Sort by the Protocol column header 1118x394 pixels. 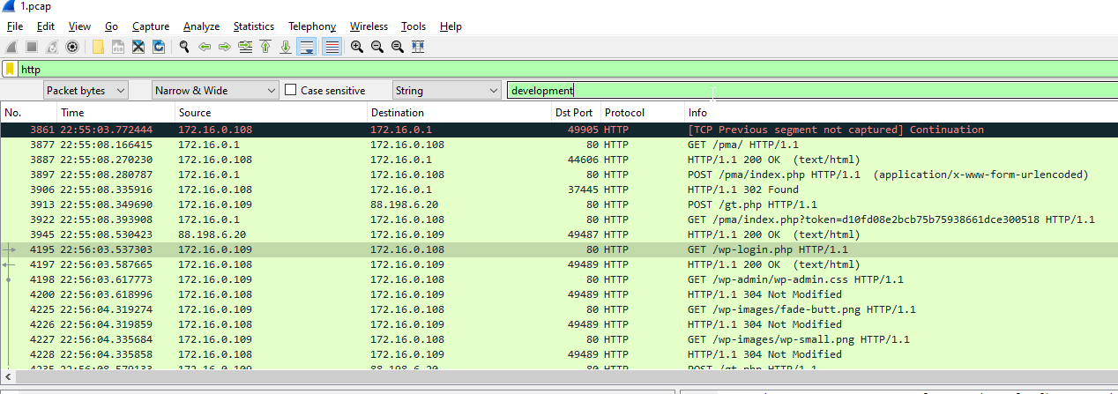pos(643,112)
